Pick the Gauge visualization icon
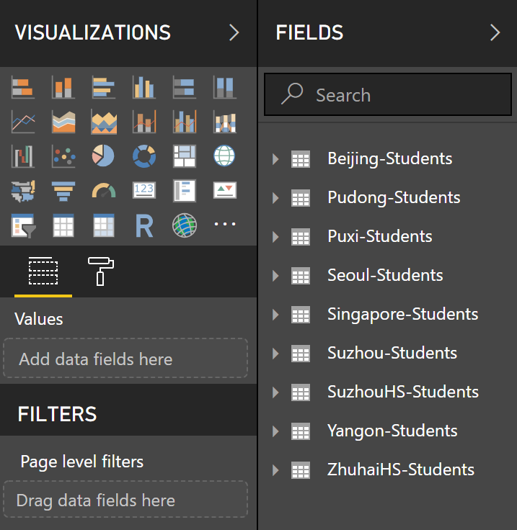Screen dimensions: 517x530 (x=103, y=190)
